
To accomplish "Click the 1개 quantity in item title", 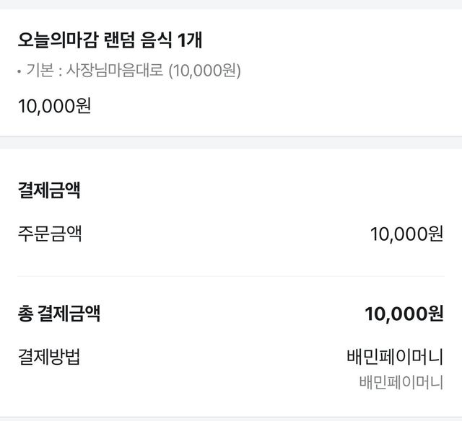I will pyautogui.click(x=189, y=40).
